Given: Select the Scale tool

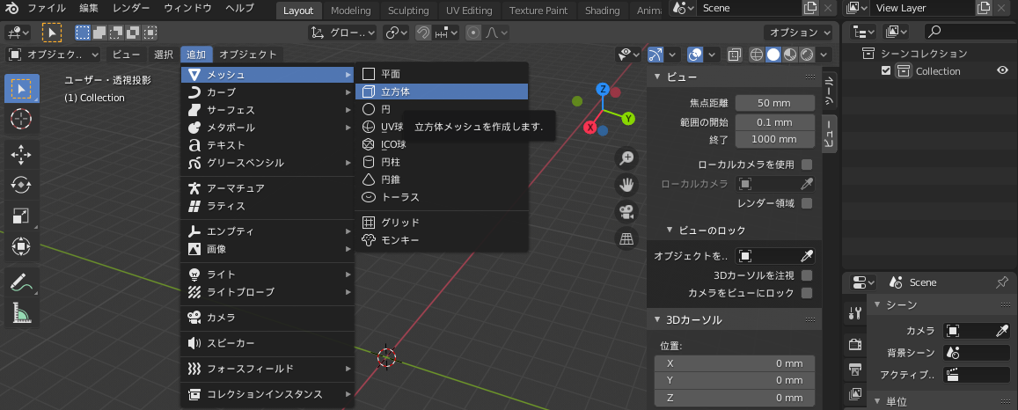Looking at the screenshot, I should [21, 216].
